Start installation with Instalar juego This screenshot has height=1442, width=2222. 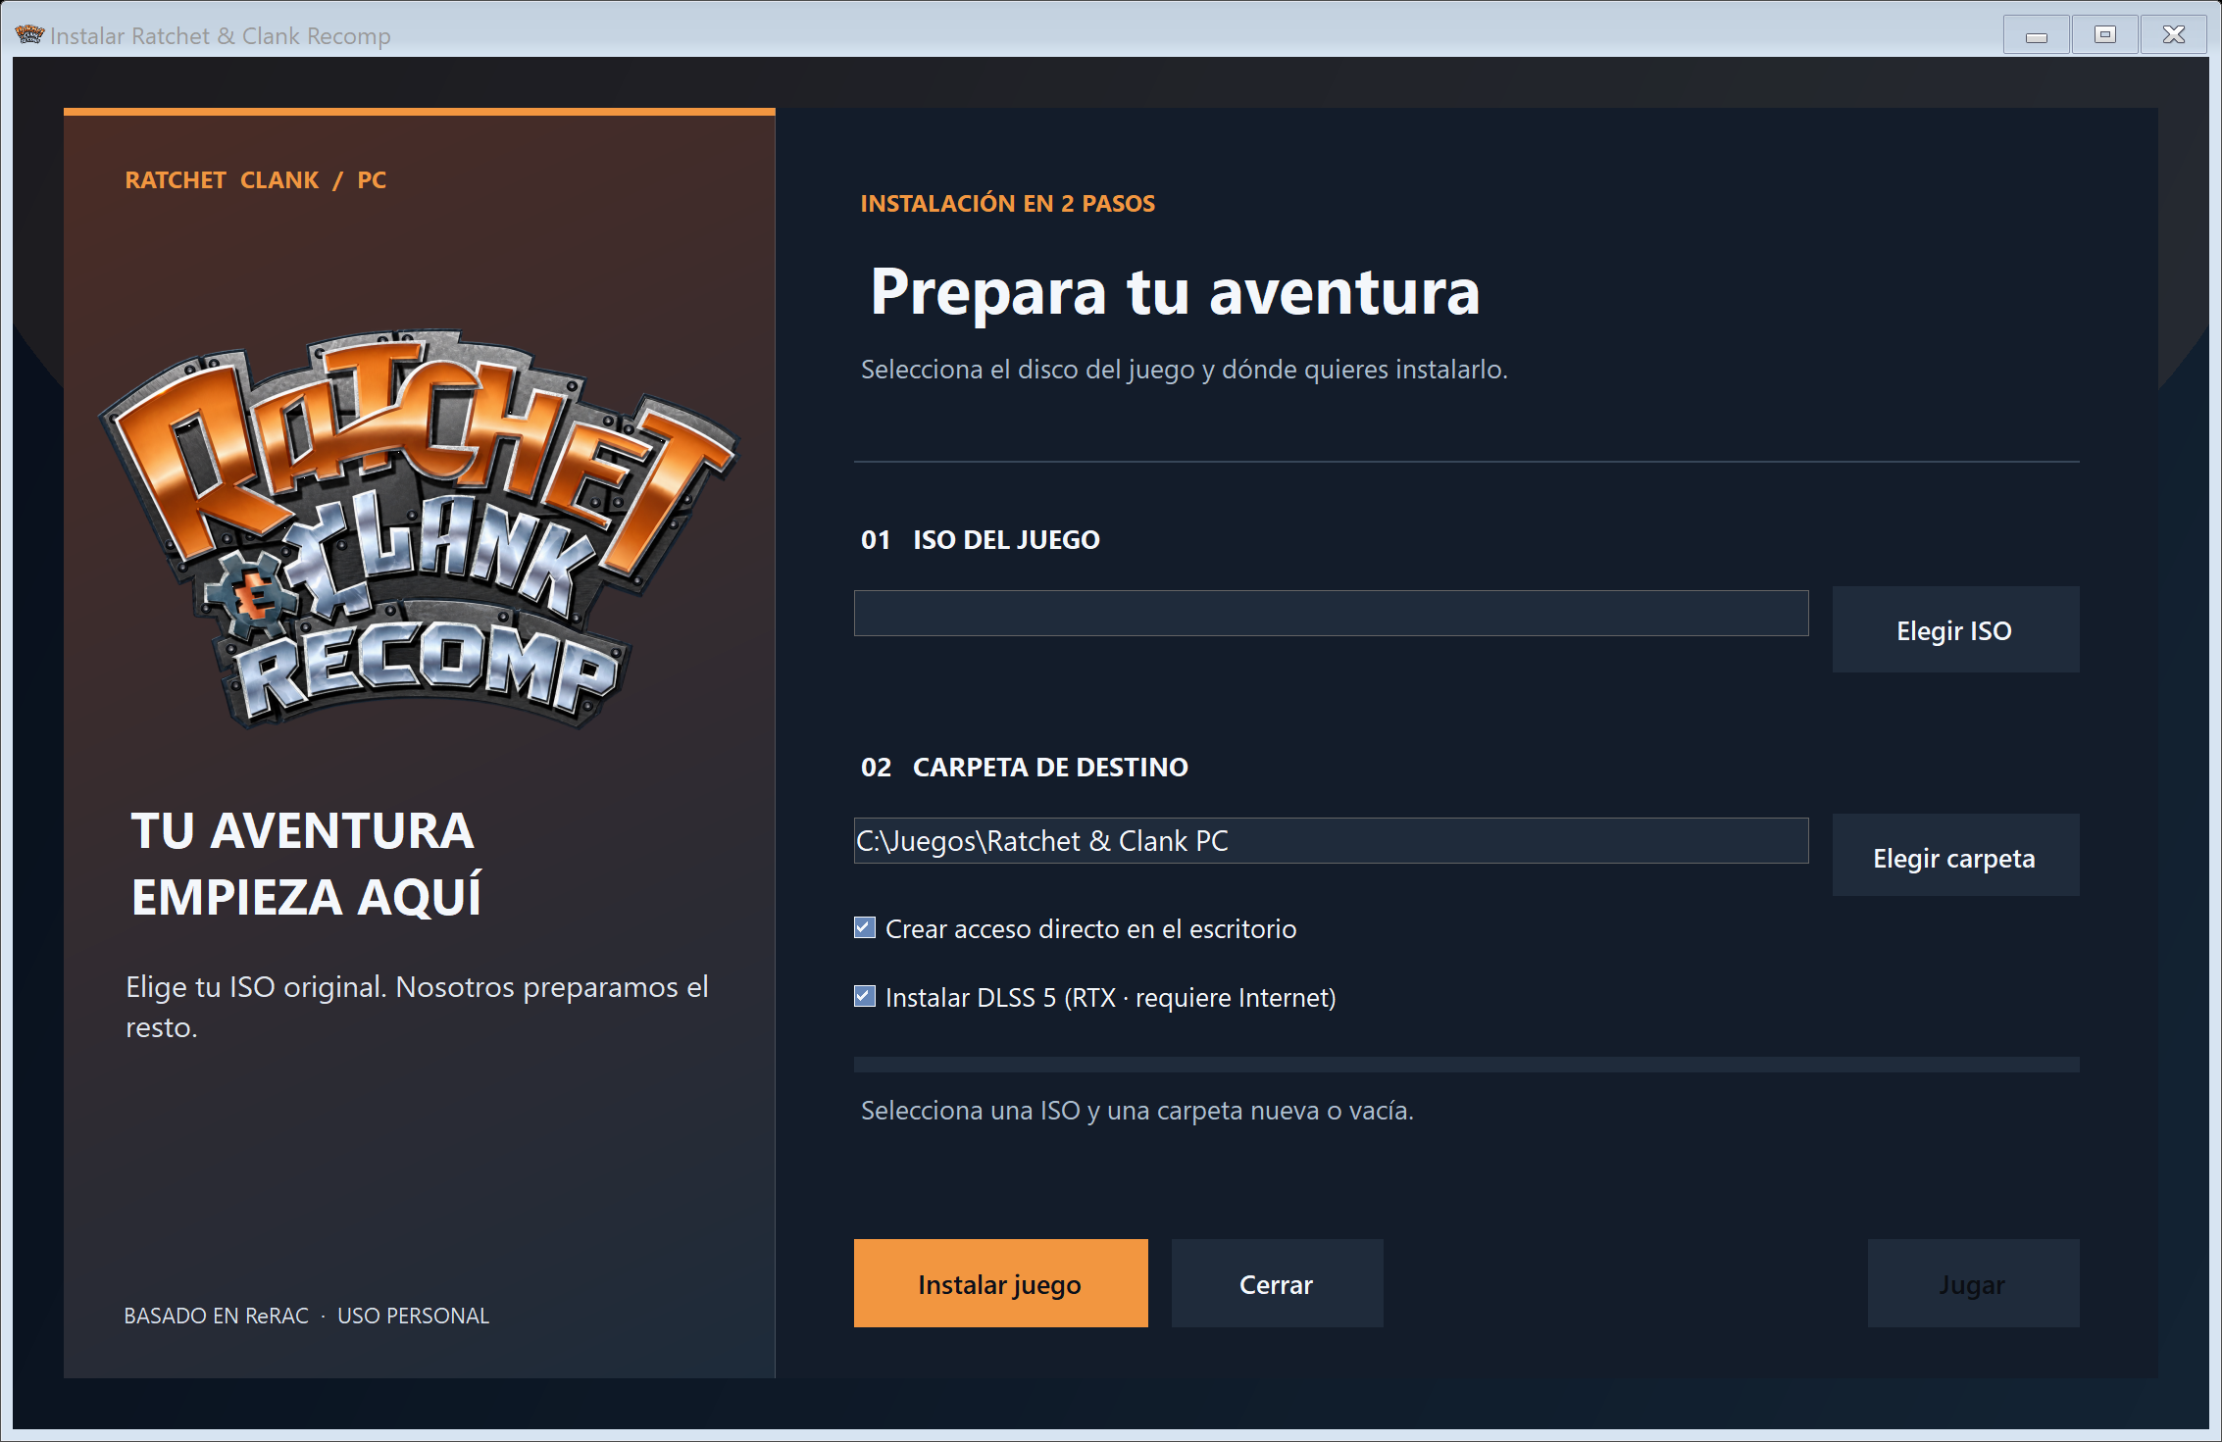[1000, 1283]
